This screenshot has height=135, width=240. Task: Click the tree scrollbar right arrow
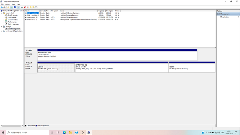tap(22, 126)
